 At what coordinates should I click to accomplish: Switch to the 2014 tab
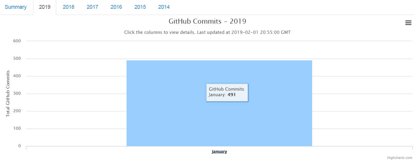click(164, 7)
